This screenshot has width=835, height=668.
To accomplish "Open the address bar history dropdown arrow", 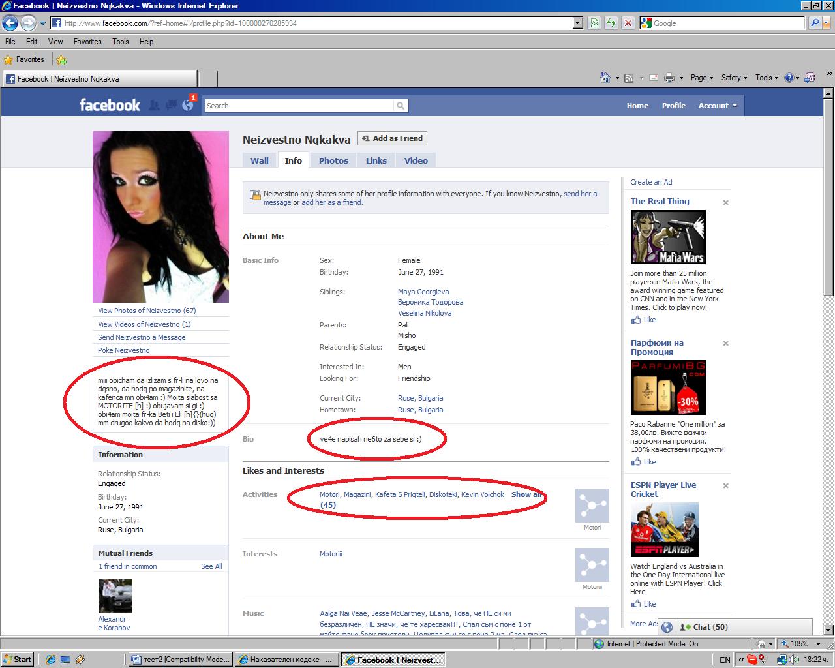I will [578, 23].
